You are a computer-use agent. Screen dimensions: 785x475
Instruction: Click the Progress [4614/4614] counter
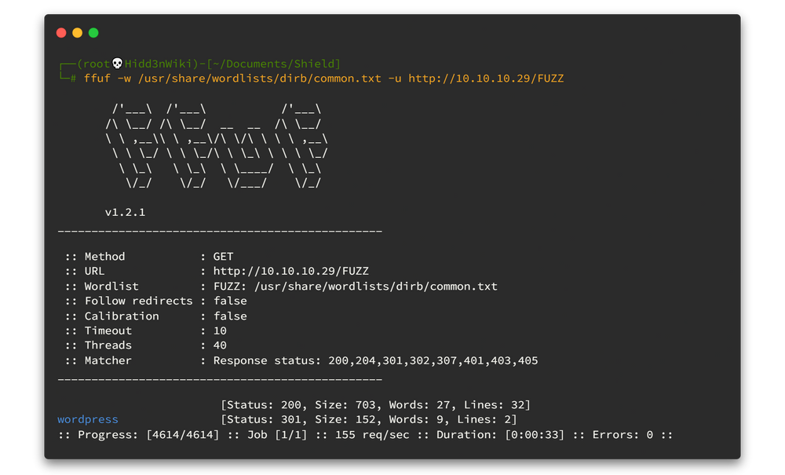[148, 434]
